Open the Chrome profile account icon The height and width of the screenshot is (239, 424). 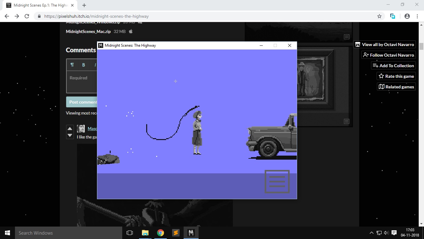pyautogui.click(x=407, y=16)
